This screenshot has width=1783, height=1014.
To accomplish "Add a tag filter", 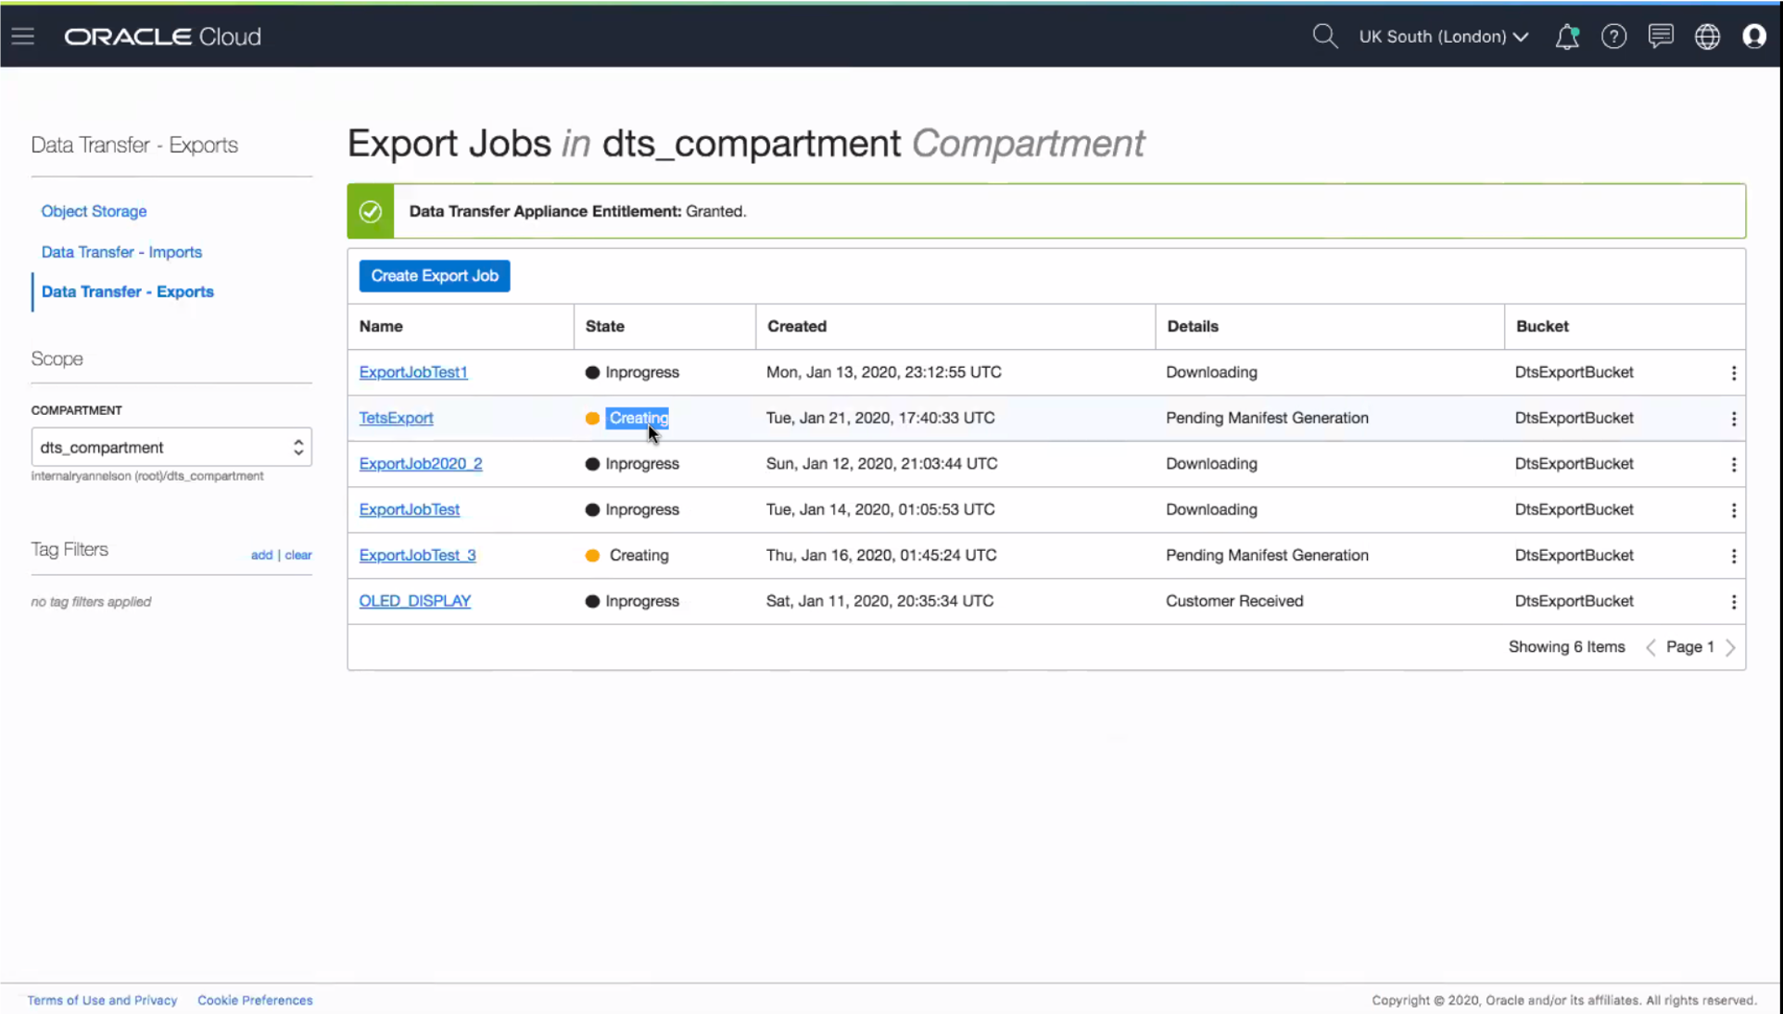I will click(260, 554).
